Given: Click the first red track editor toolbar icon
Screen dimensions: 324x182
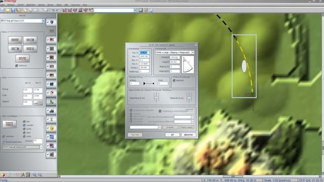Looking at the screenshot, I should (x=64, y=10).
